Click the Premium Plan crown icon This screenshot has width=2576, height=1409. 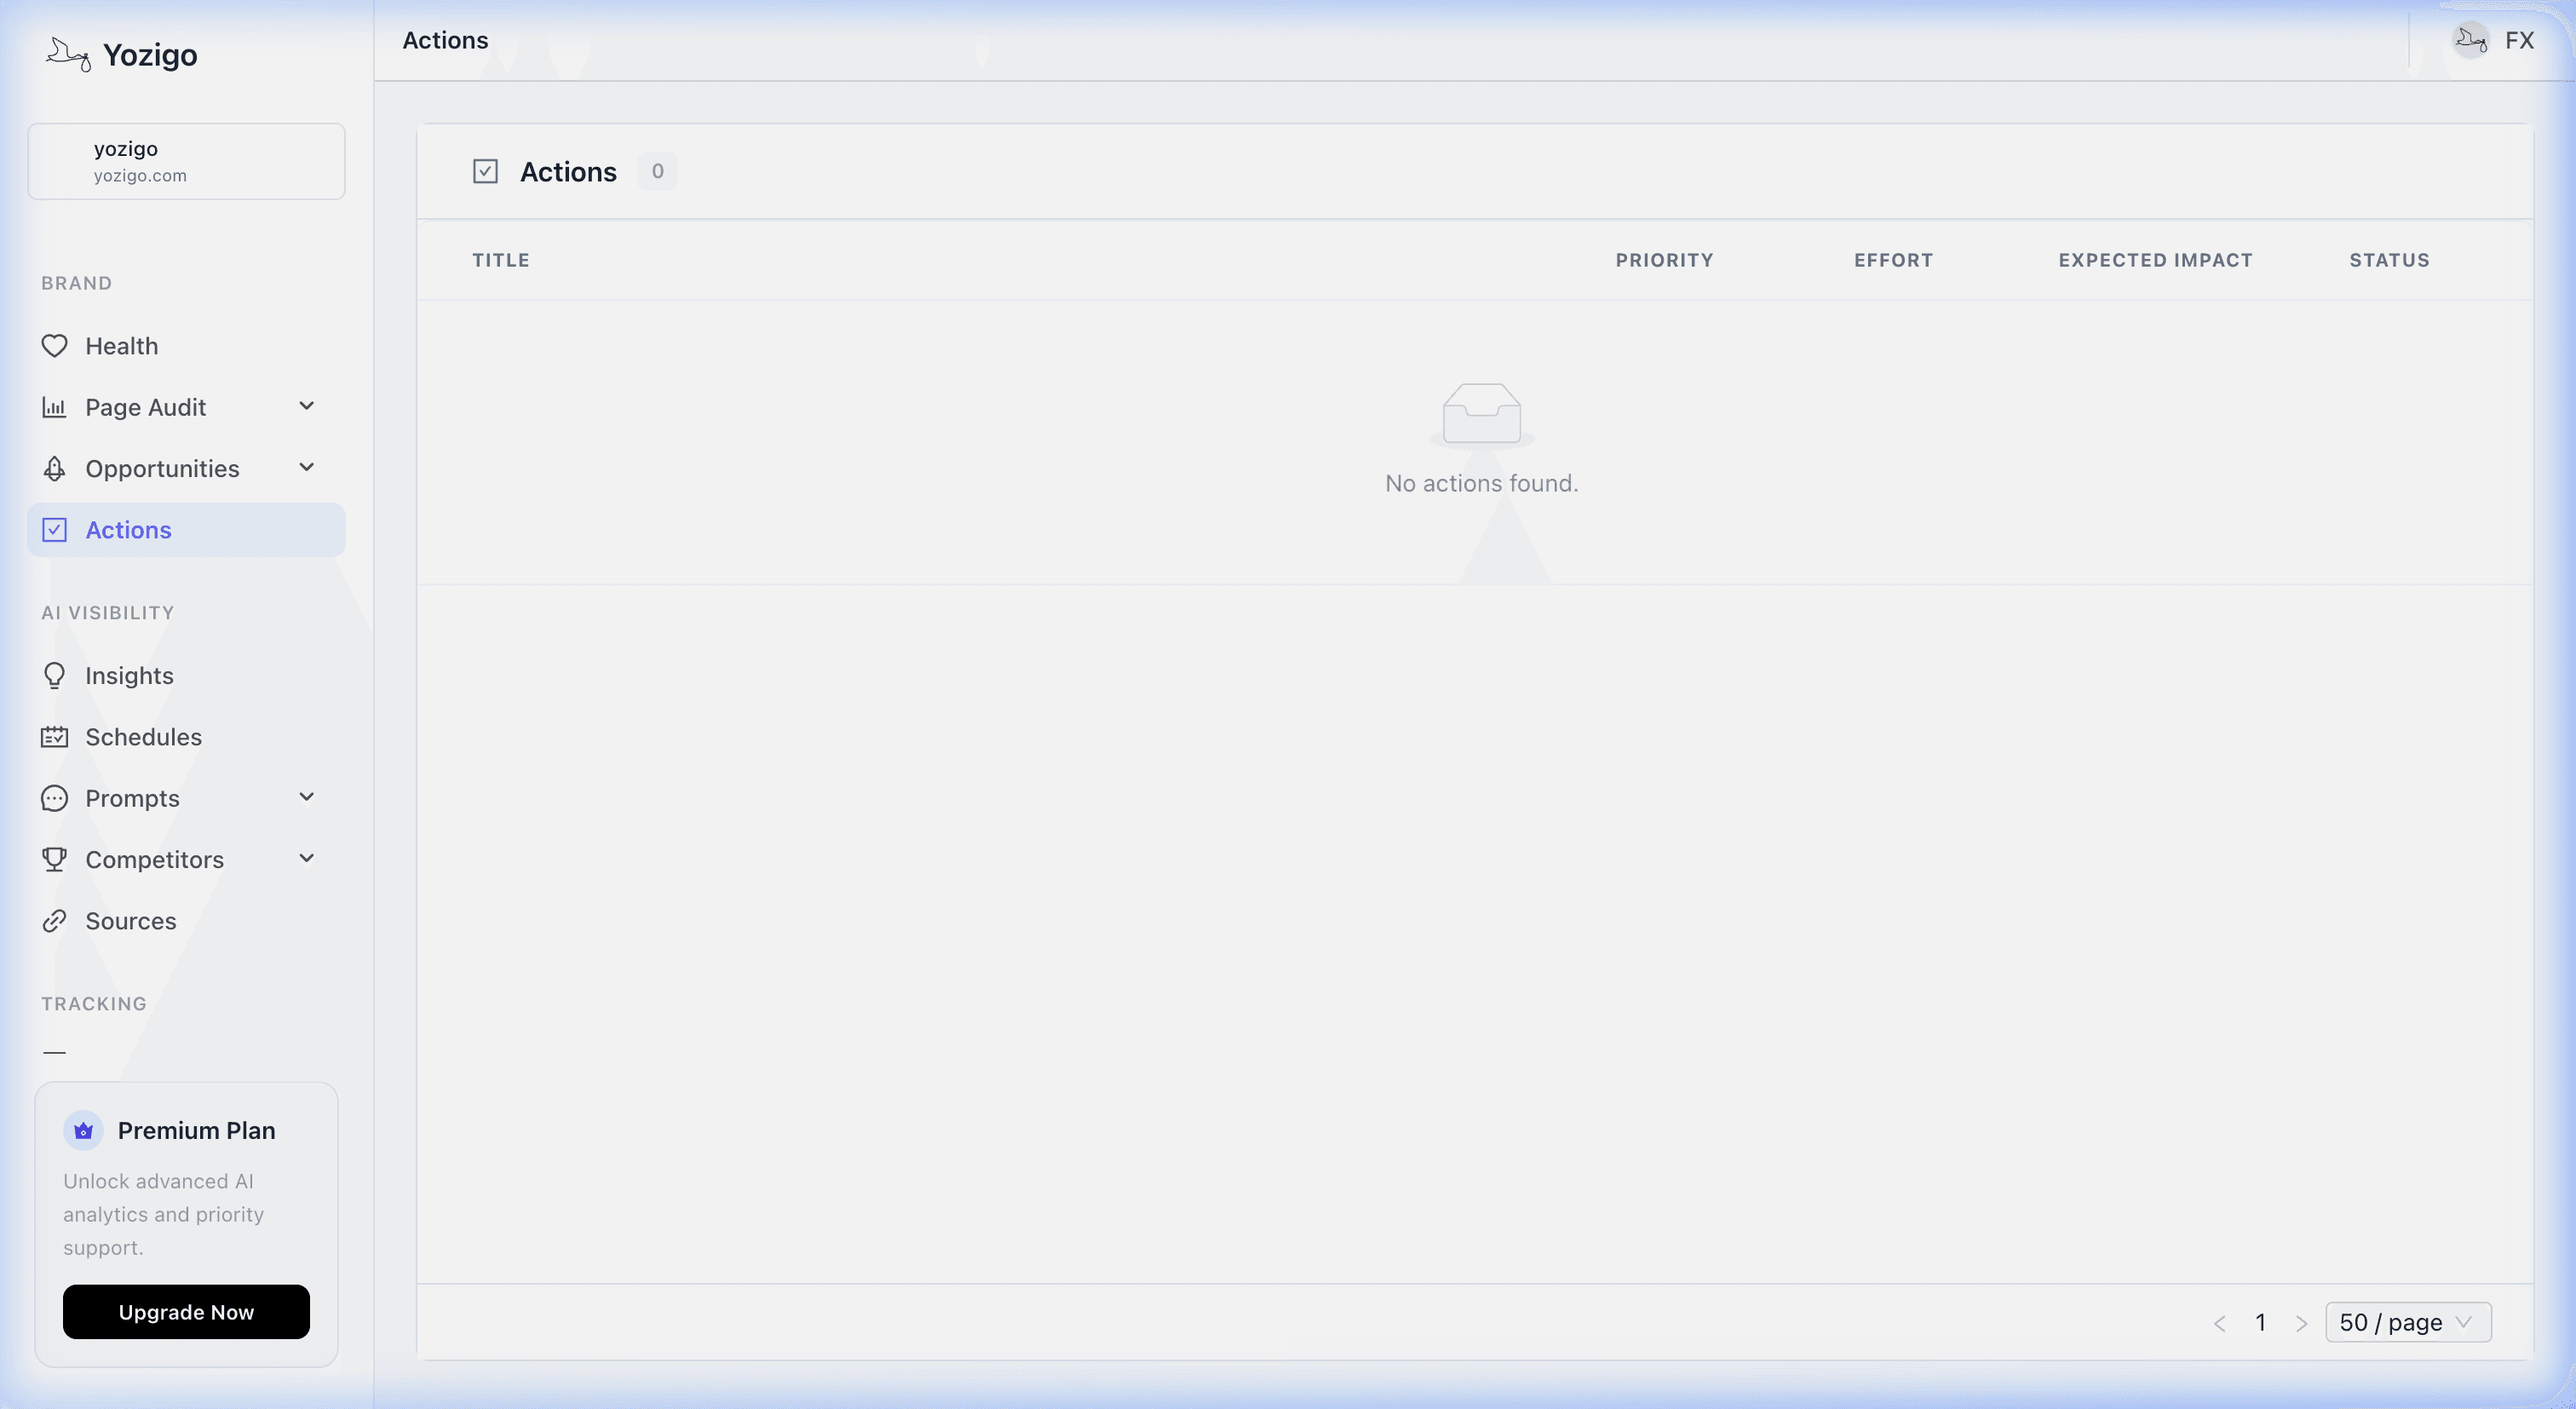pyautogui.click(x=84, y=1130)
